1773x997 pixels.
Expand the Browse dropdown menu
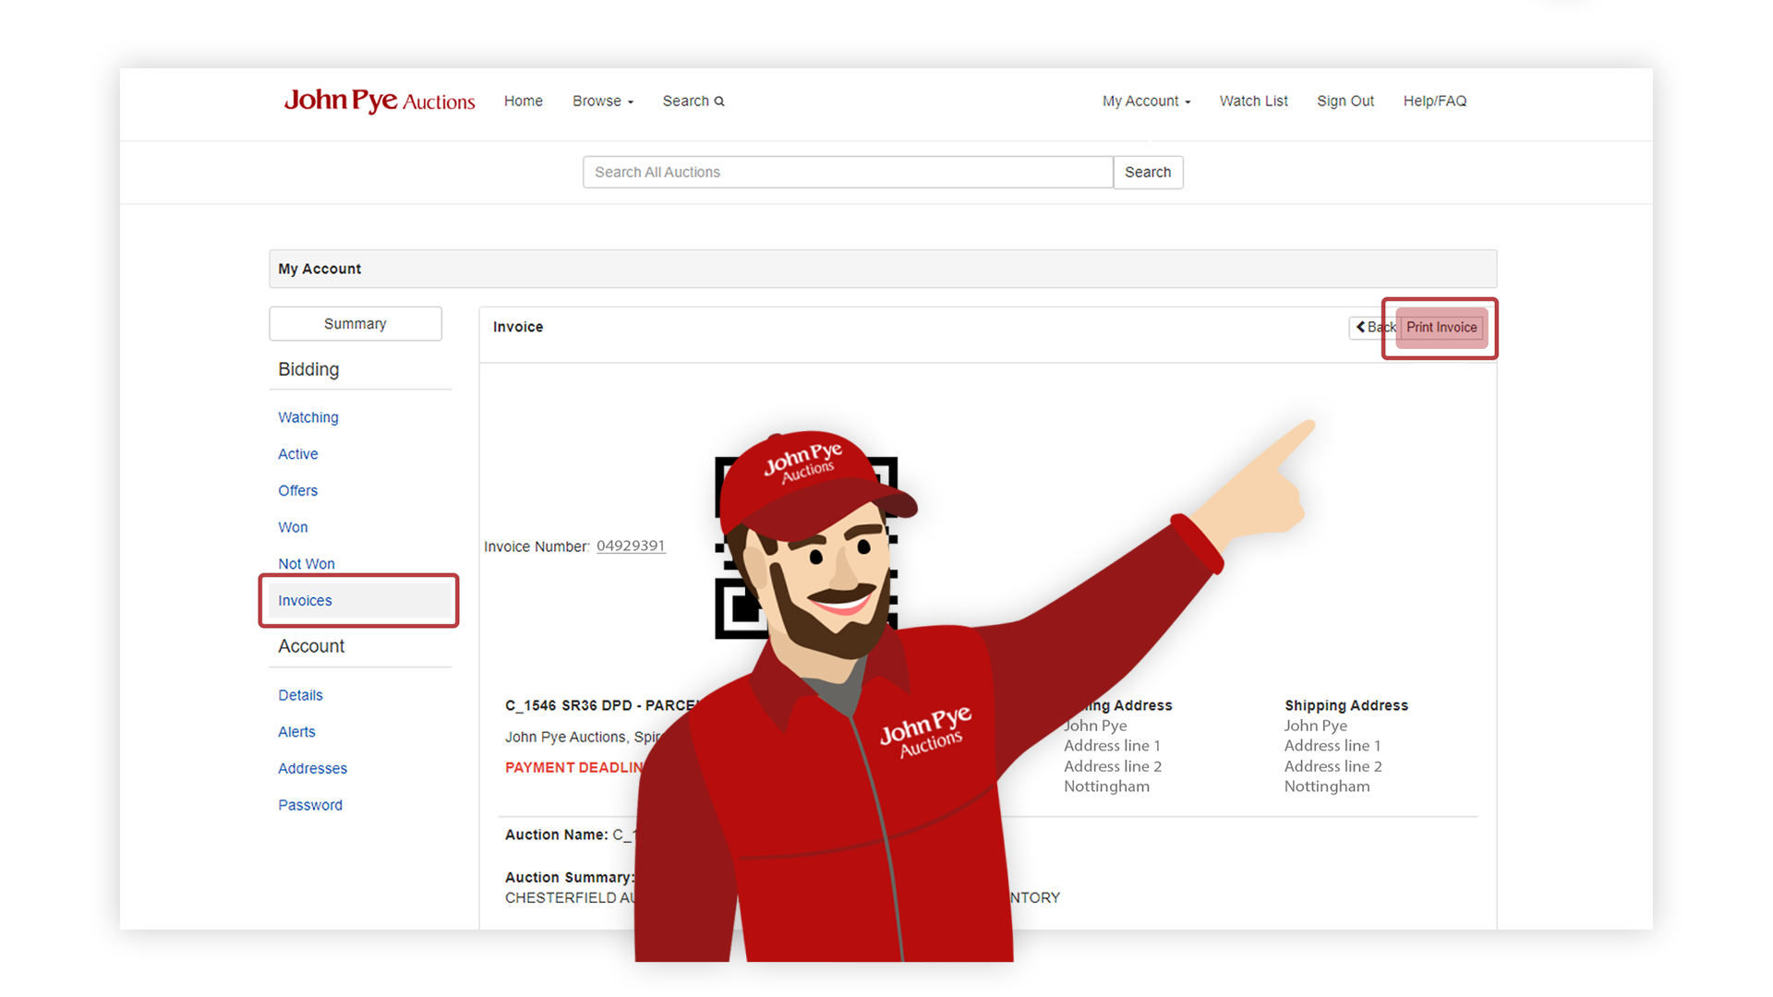click(601, 101)
